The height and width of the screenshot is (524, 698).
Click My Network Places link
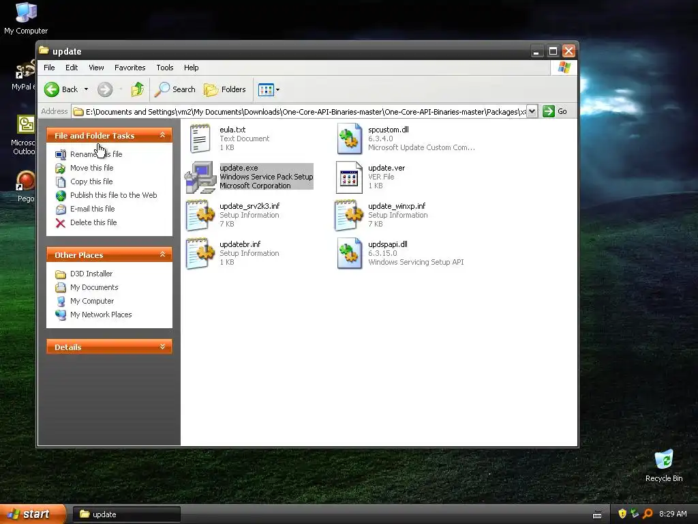(101, 315)
